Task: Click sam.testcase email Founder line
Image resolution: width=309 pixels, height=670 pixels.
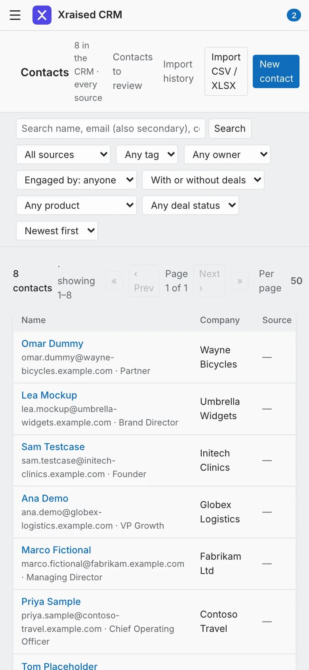Action: 84,467
